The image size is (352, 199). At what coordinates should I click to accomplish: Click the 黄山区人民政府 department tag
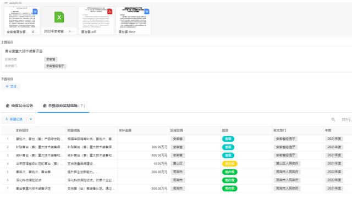[x=287, y=164]
